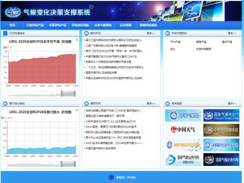Click the temperature chart's right zoom slider handle

click(75, 93)
